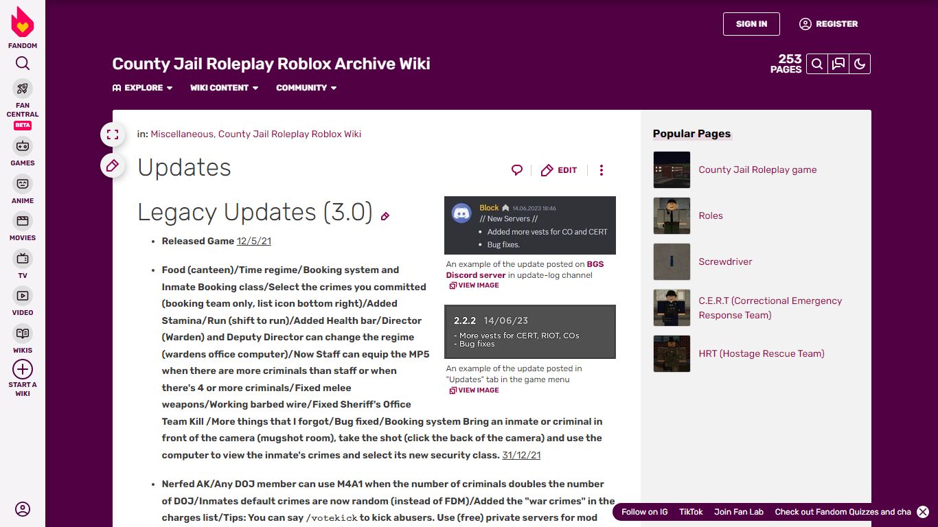The height and width of the screenshot is (527, 938).
Task: Open the Movies clapperboard icon
Action: 23,221
